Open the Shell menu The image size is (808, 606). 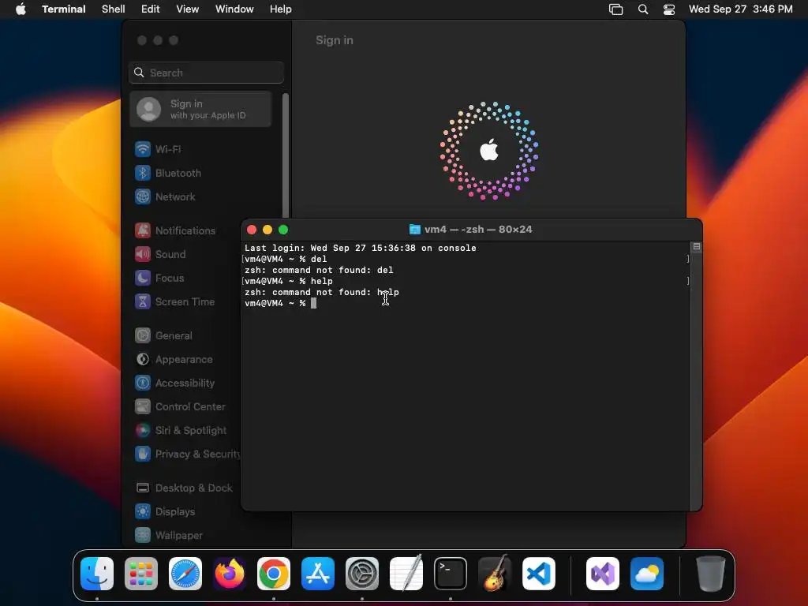click(x=114, y=9)
